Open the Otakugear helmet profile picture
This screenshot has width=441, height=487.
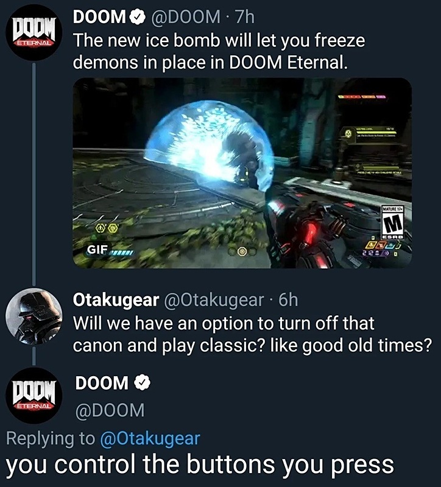[34, 316]
